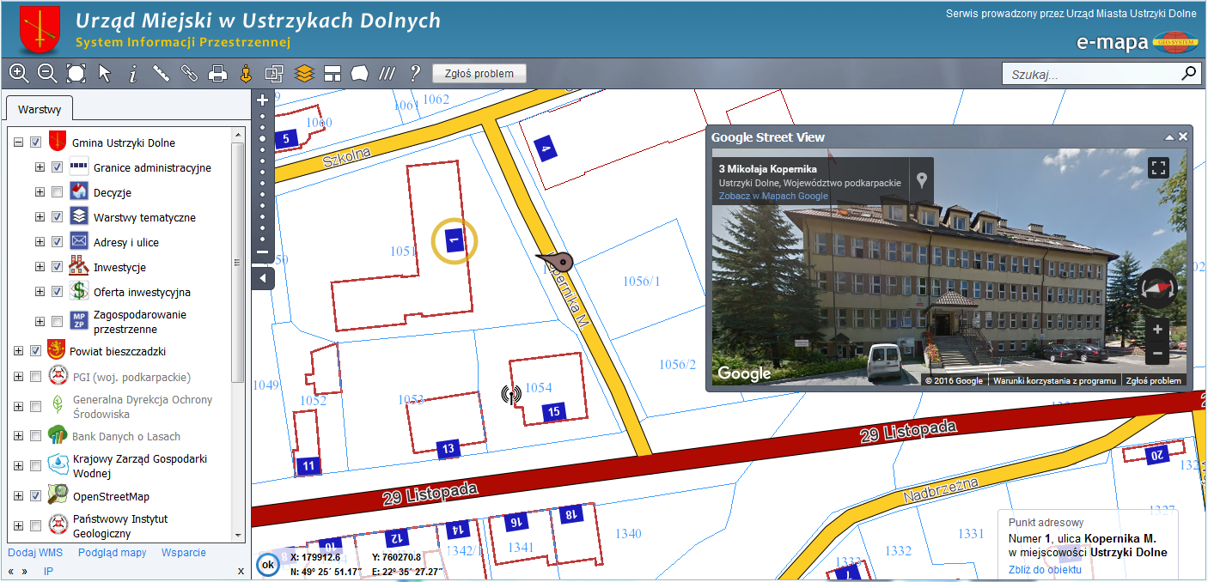Image resolution: width=1208 pixels, height=582 pixels.
Task: Open the Dodaj WMS link
Action: [35, 553]
